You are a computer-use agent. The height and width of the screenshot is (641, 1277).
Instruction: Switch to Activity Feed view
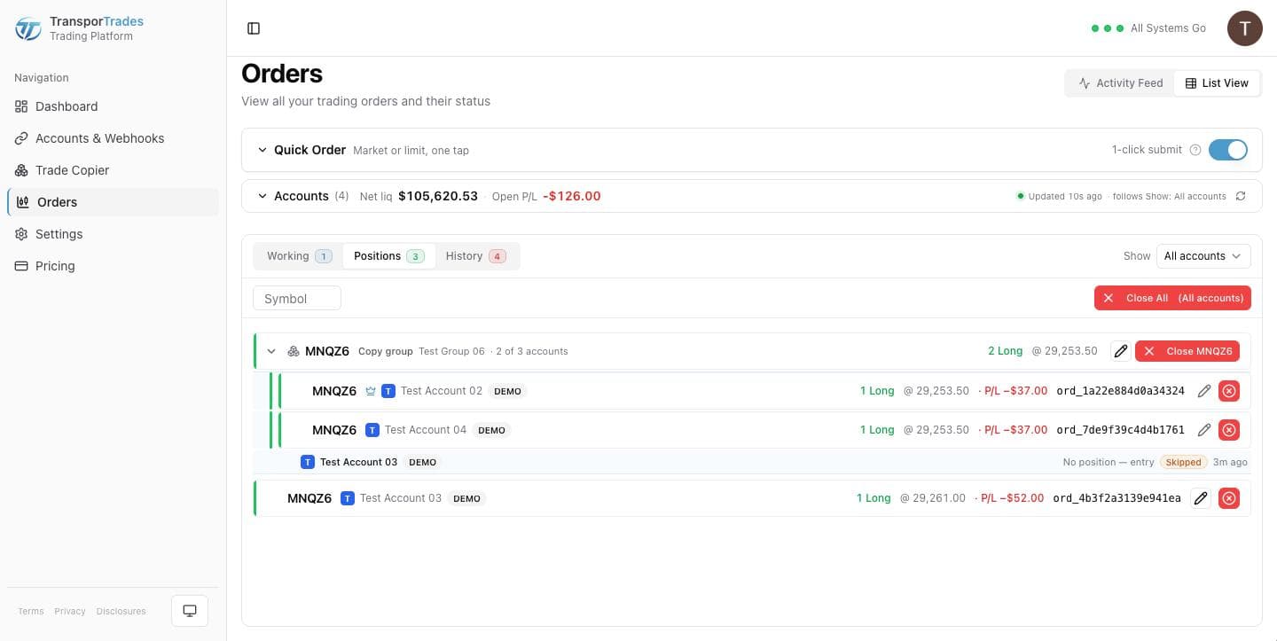(1121, 83)
